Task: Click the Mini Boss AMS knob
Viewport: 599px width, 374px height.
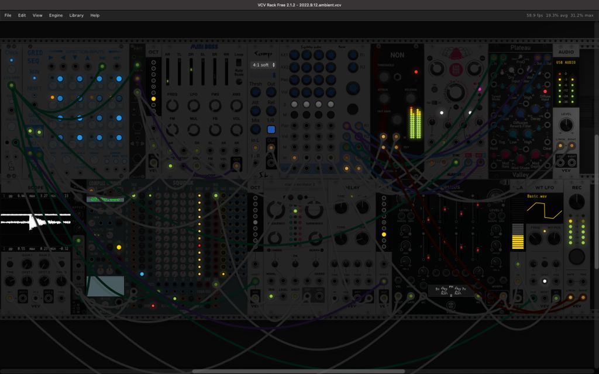Action: [x=236, y=106]
